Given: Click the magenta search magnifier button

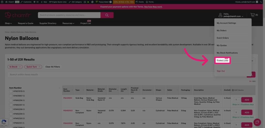Looking at the screenshot, I should coord(107,15).
